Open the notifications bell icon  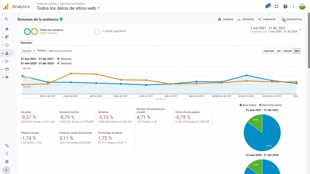pyautogui.click(x=267, y=6)
